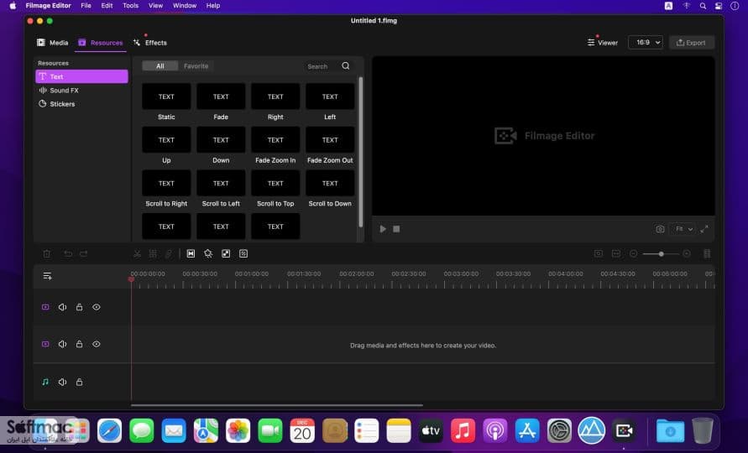Open the View menu
Image resolution: width=748 pixels, height=453 pixels.
tap(155, 6)
